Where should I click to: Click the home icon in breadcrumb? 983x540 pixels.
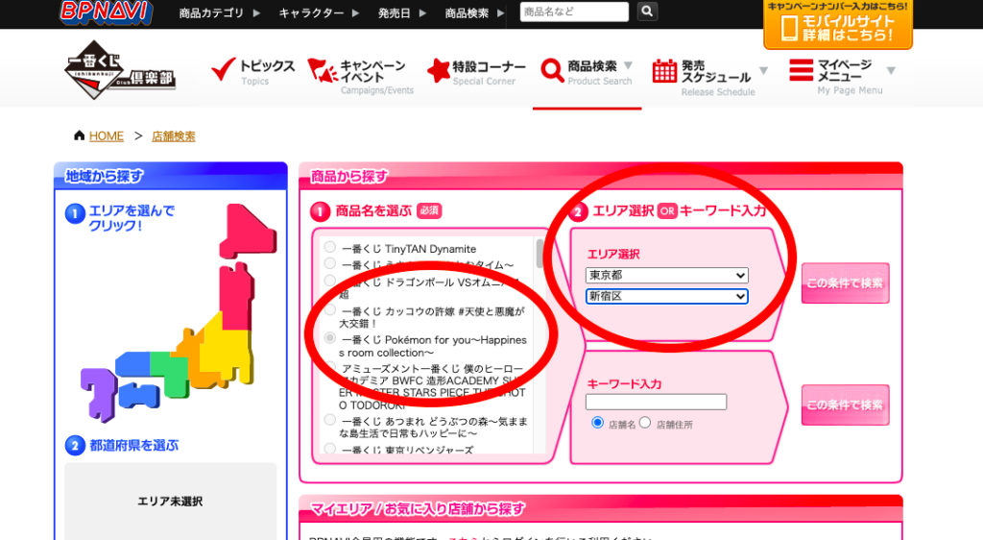tap(79, 135)
